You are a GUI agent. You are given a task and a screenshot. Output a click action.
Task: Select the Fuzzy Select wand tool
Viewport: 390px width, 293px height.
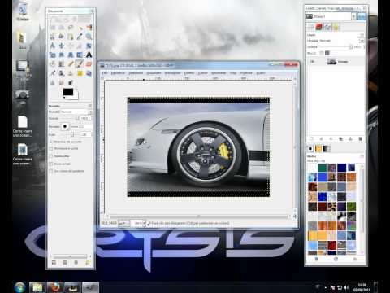coord(80,28)
